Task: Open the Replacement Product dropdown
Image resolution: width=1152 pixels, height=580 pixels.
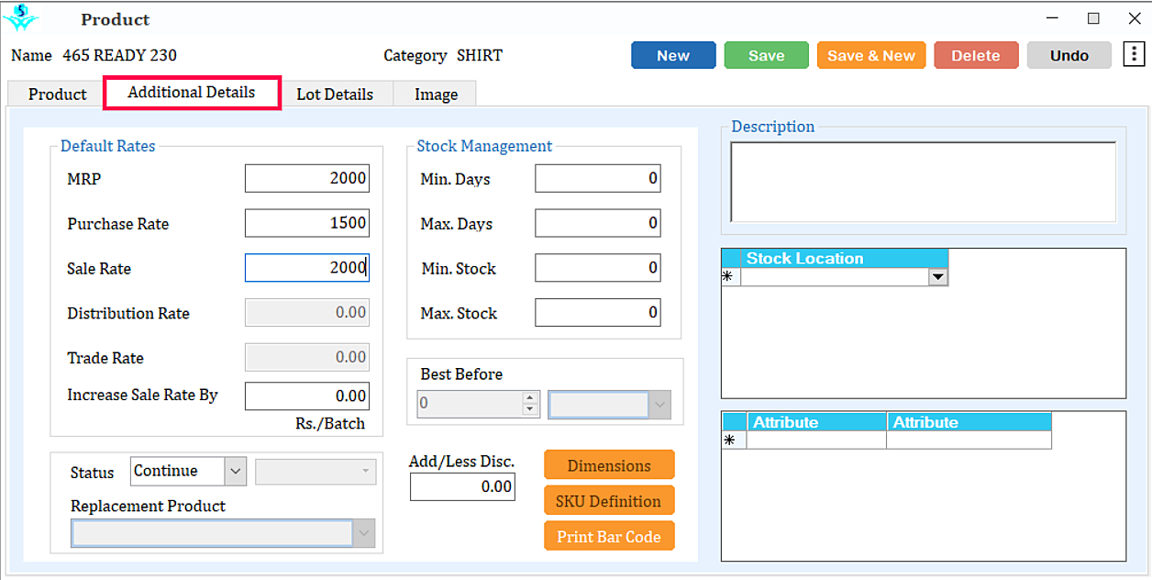Action: tap(364, 533)
